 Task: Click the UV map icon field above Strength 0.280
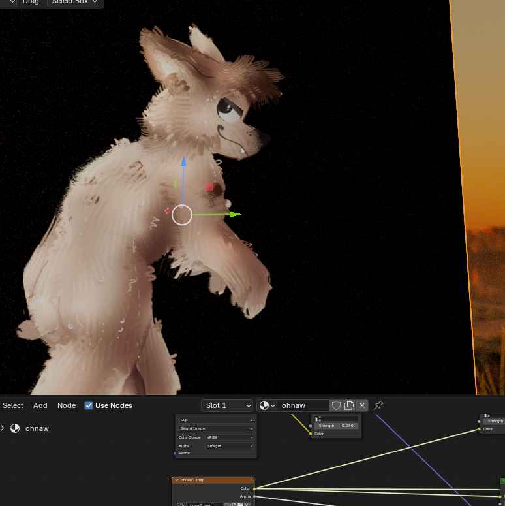(x=337, y=419)
